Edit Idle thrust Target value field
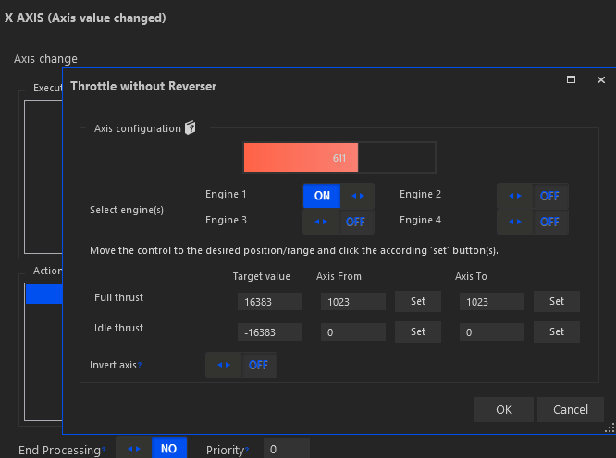616x458 pixels. pyautogui.click(x=269, y=332)
